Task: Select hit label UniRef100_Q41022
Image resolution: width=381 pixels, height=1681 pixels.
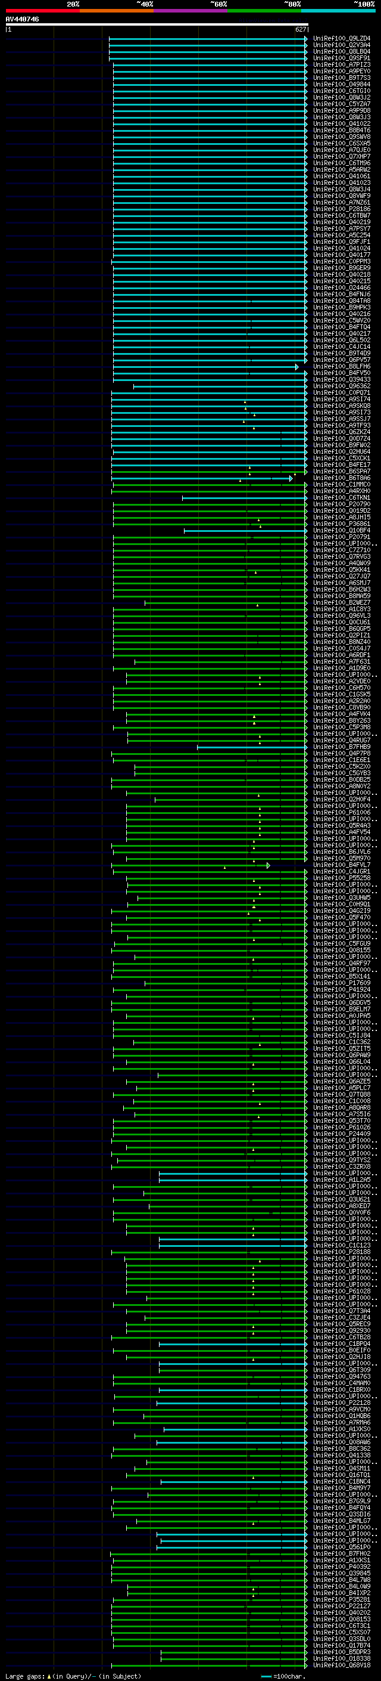Action: click(342, 123)
